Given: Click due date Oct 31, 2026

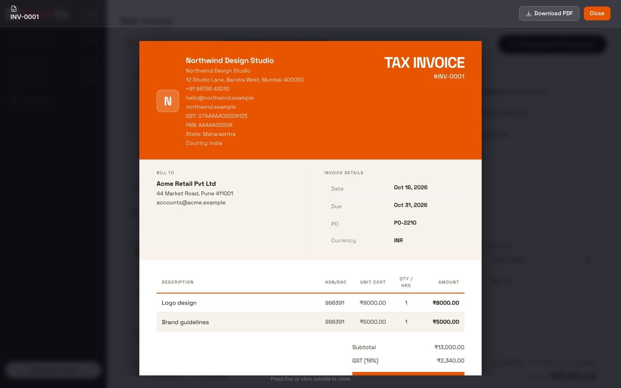Looking at the screenshot, I should pyautogui.click(x=411, y=205).
